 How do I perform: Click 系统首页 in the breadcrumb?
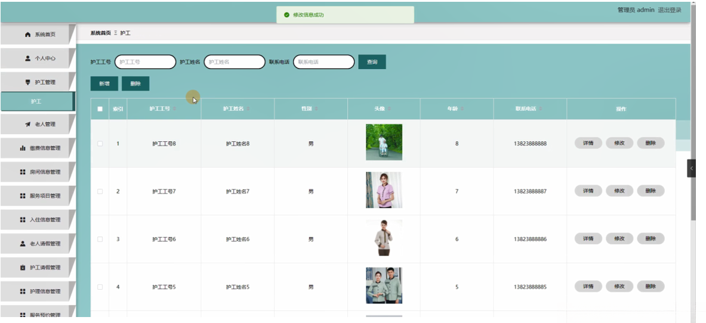coord(100,33)
